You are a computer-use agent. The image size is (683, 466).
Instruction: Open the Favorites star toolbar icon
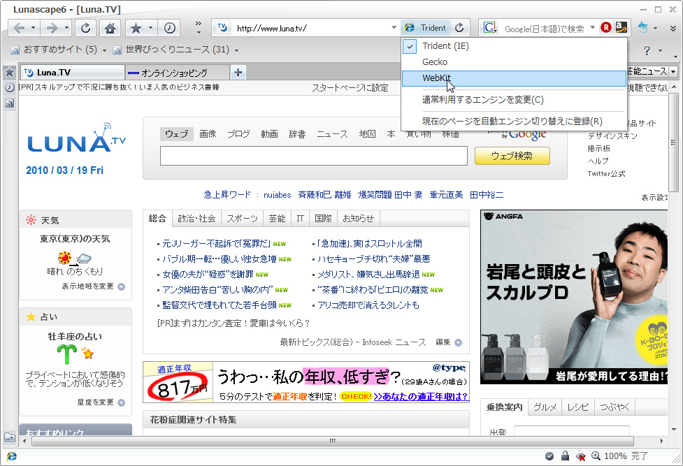(136, 29)
